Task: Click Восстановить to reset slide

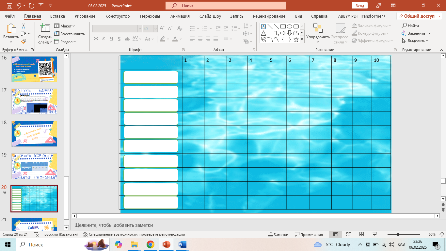Action: [x=70, y=34]
